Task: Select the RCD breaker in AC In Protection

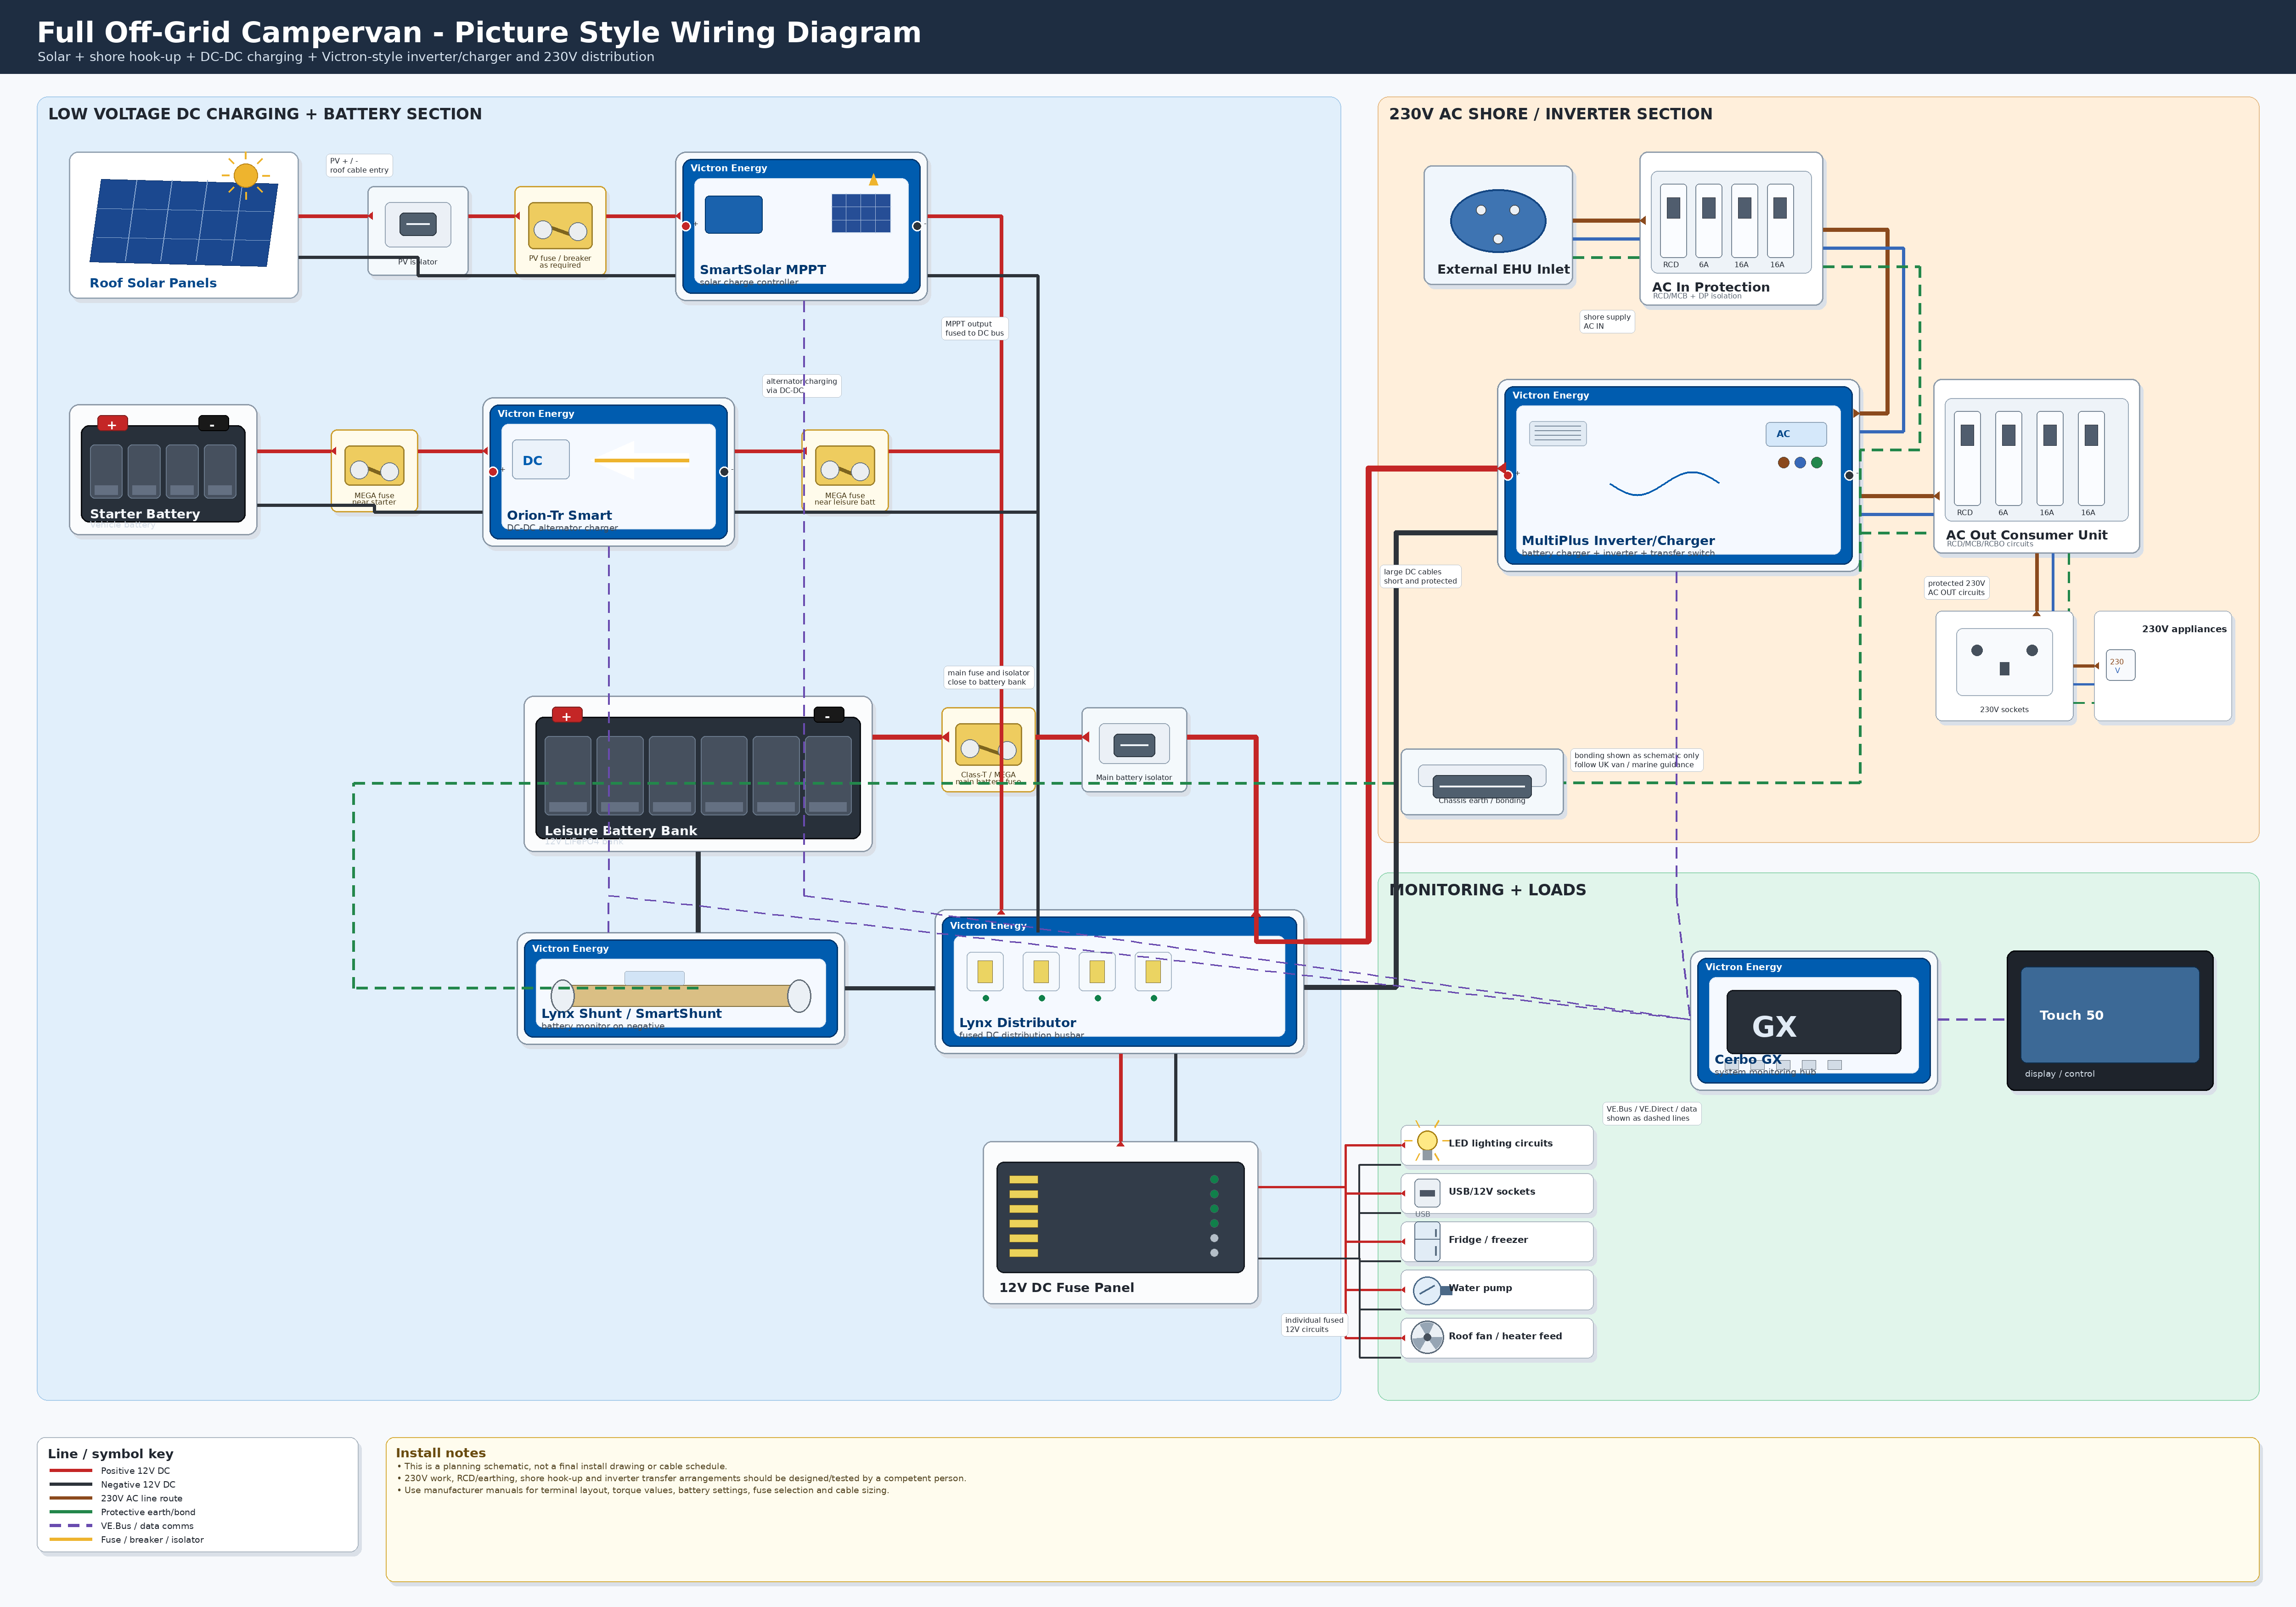Action: [x=1673, y=221]
